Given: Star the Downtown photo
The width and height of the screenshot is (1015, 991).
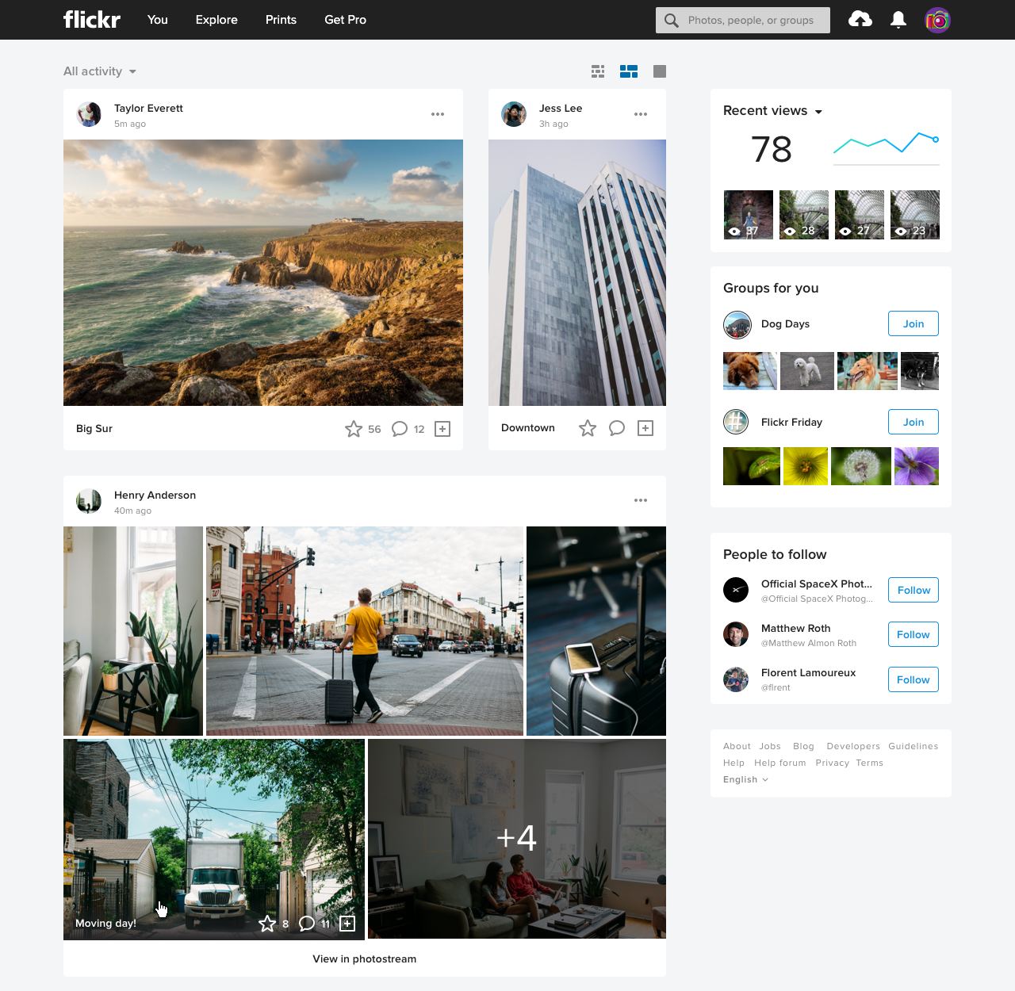Looking at the screenshot, I should pos(588,428).
